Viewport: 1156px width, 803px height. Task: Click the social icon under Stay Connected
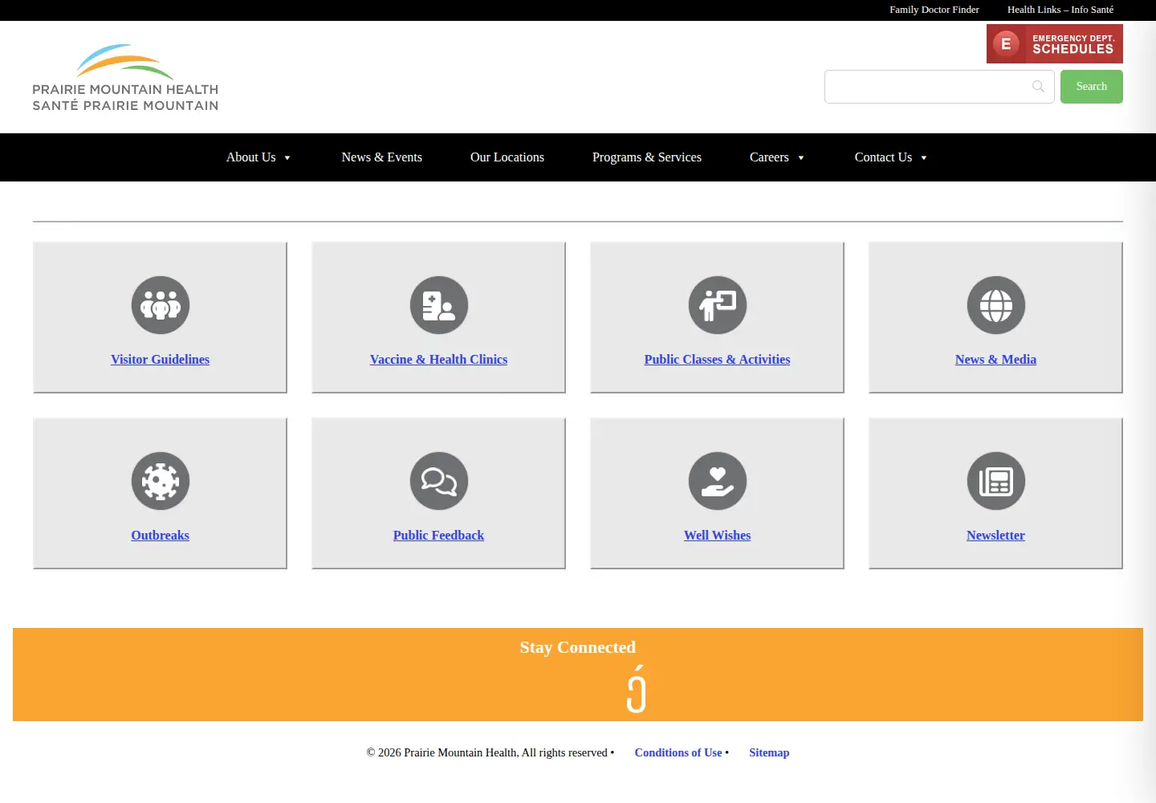click(637, 689)
